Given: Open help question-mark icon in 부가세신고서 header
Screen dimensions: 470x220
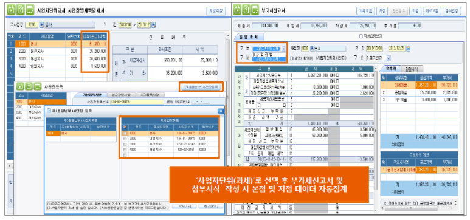Looking at the screenshot, I should pyautogui.click(x=246, y=10).
